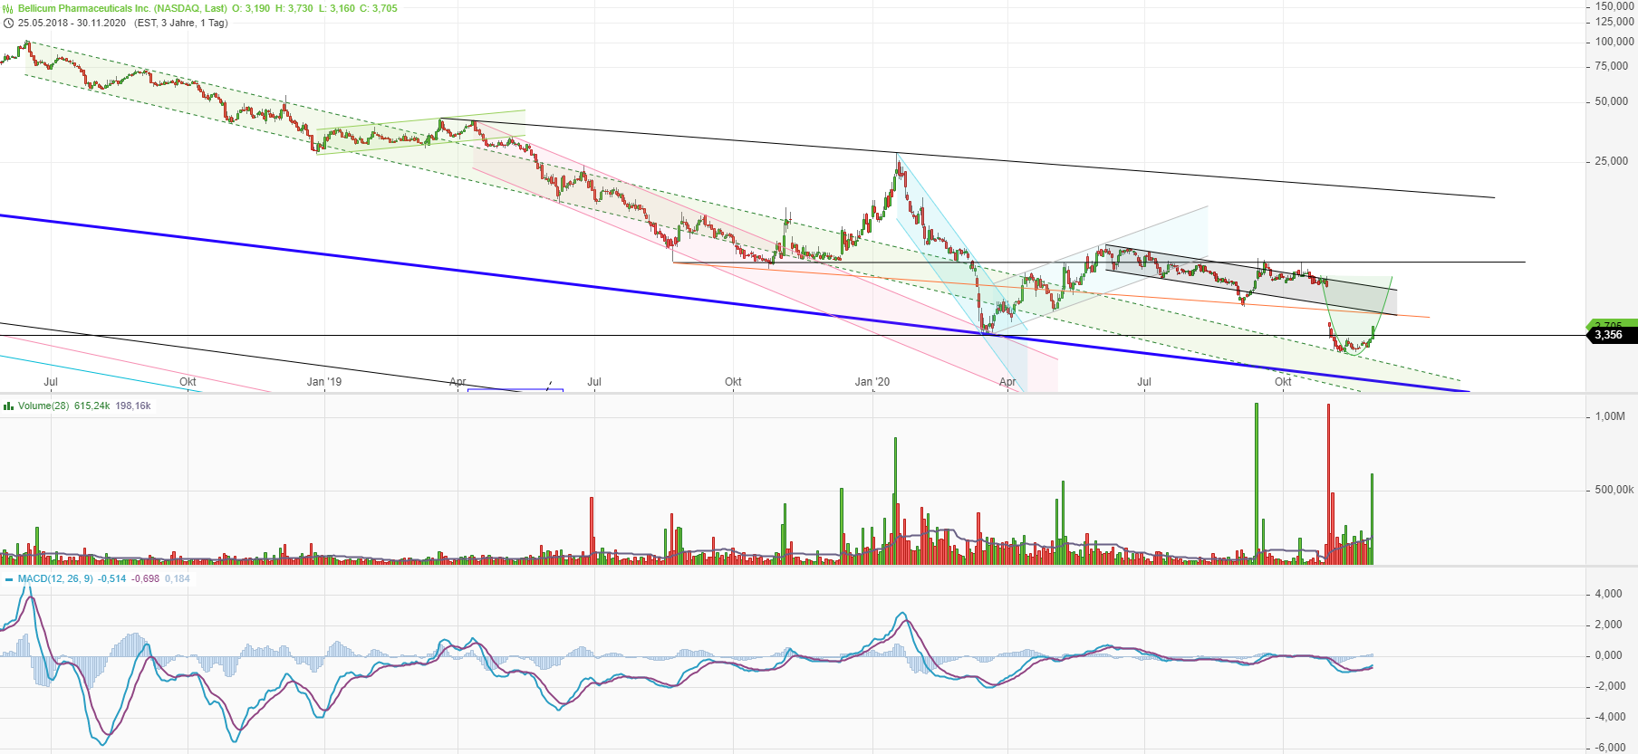Click the green last-price tag on axis

tap(1611, 323)
